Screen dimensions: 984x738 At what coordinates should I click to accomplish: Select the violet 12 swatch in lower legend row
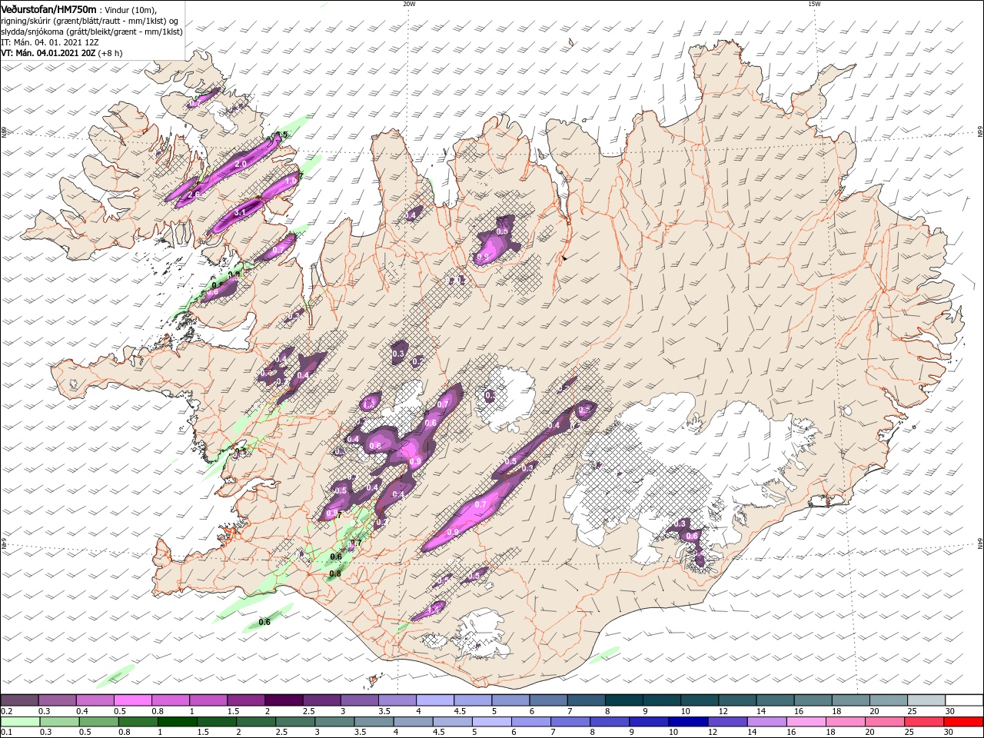[727, 722]
